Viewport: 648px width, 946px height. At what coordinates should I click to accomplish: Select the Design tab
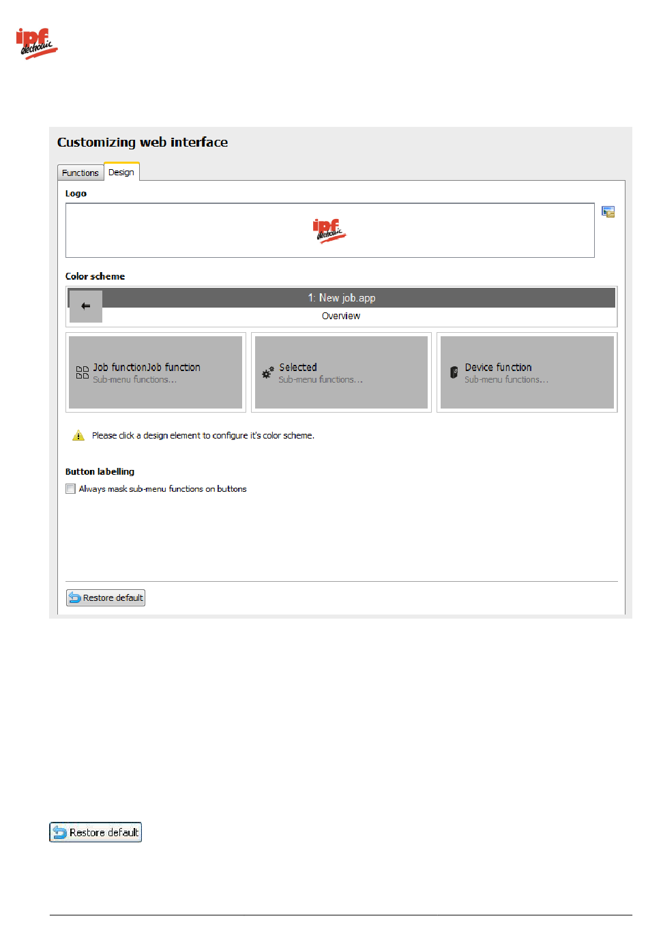click(121, 172)
